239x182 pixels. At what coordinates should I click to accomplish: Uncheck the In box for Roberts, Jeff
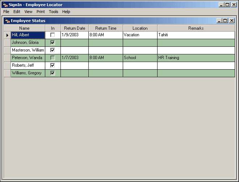[x=53, y=66]
